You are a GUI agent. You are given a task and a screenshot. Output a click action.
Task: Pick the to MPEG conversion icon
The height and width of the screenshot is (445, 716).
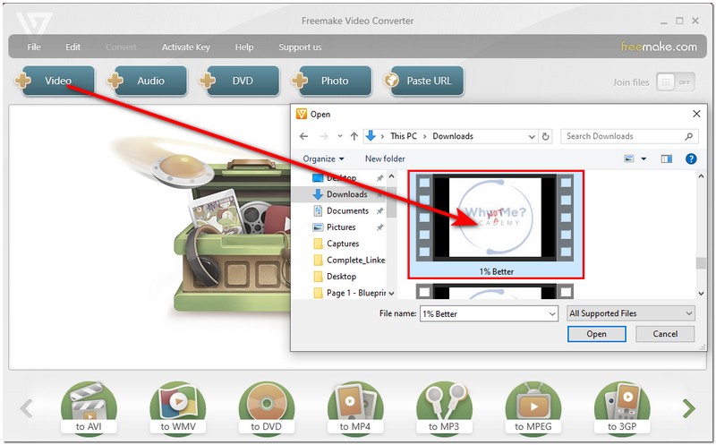(533, 406)
